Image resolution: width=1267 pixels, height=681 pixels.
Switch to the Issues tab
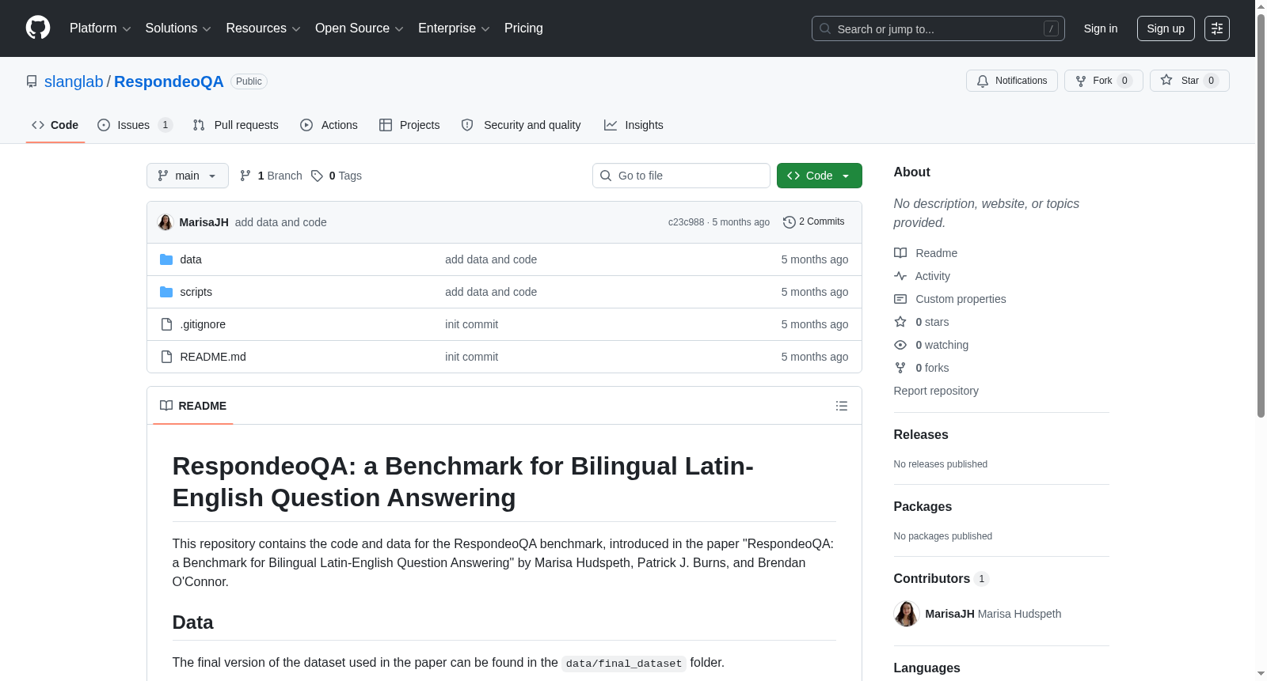pyautogui.click(x=135, y=125)
